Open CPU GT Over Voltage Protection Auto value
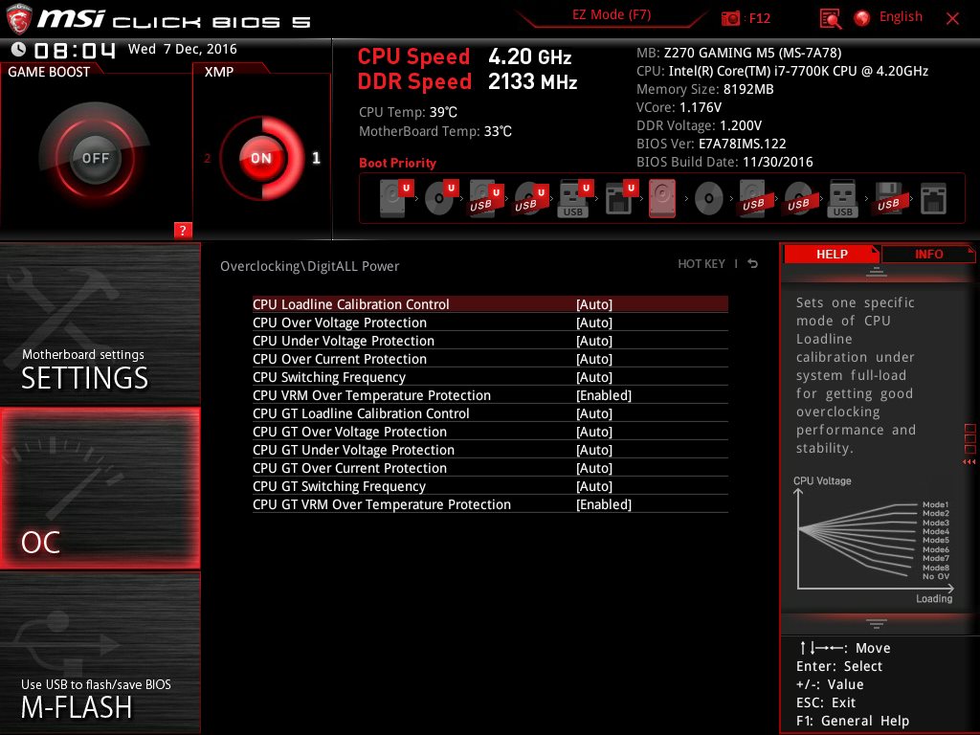This screenshot has width=980, height=735. [x=594, y=432]
